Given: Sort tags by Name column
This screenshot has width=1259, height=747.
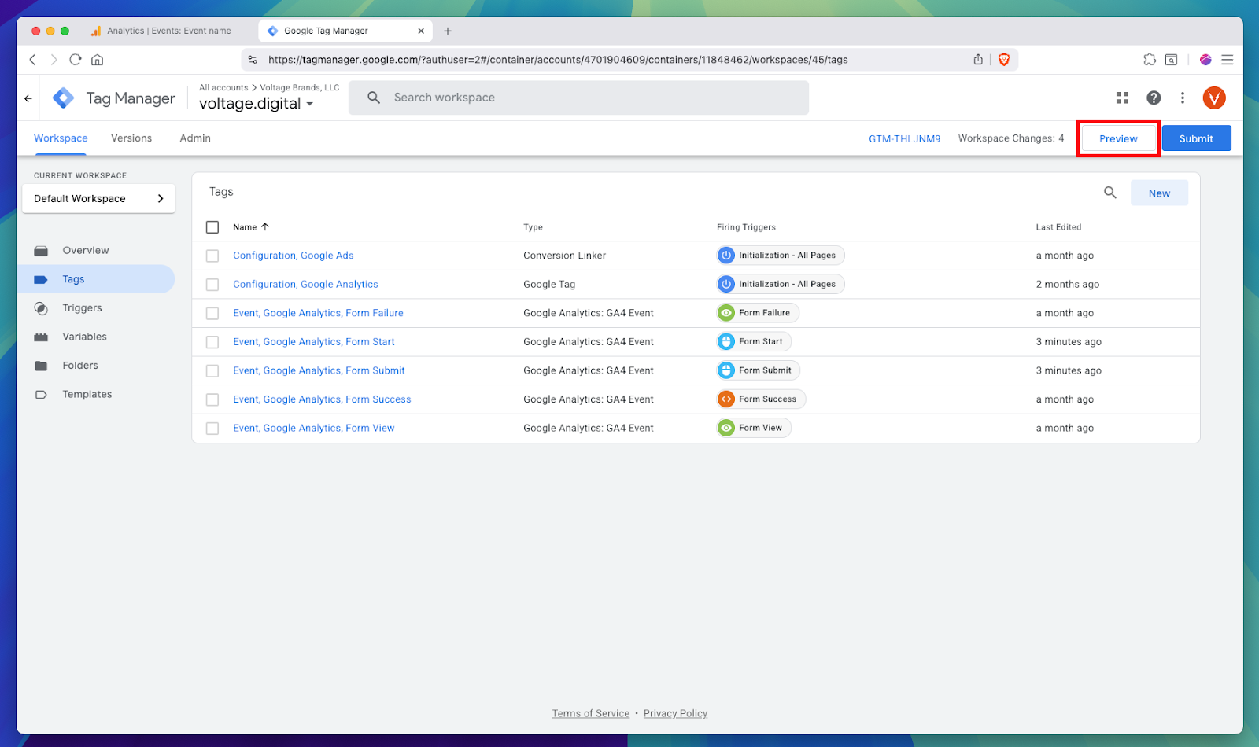Looking at the screenshot, I should (x=251, y=227).
